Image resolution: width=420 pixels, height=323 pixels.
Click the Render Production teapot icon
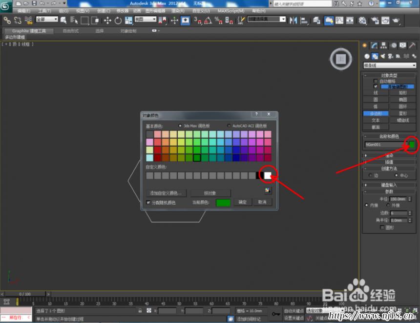click(396, 21)
